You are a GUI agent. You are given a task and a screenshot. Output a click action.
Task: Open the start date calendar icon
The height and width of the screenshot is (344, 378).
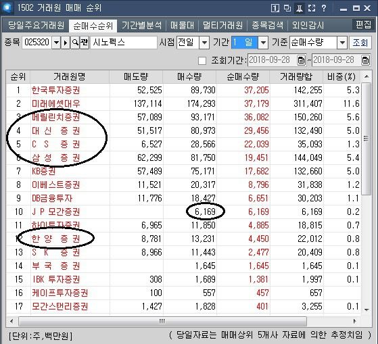[301, 60]
